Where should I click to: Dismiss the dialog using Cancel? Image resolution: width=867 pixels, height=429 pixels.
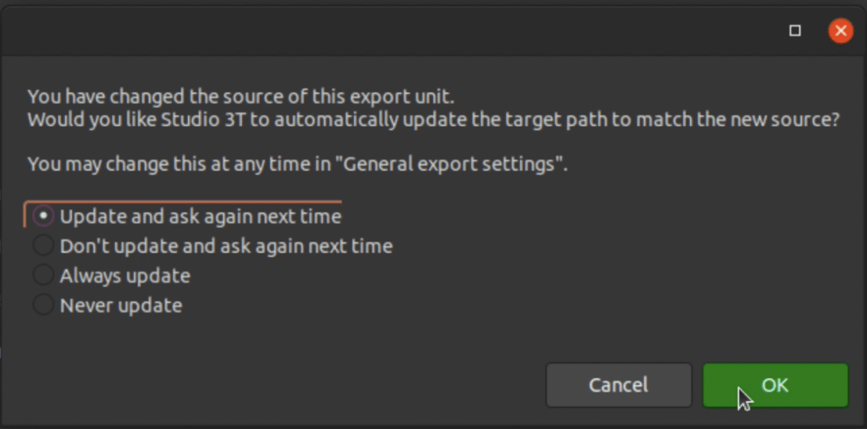619,385
